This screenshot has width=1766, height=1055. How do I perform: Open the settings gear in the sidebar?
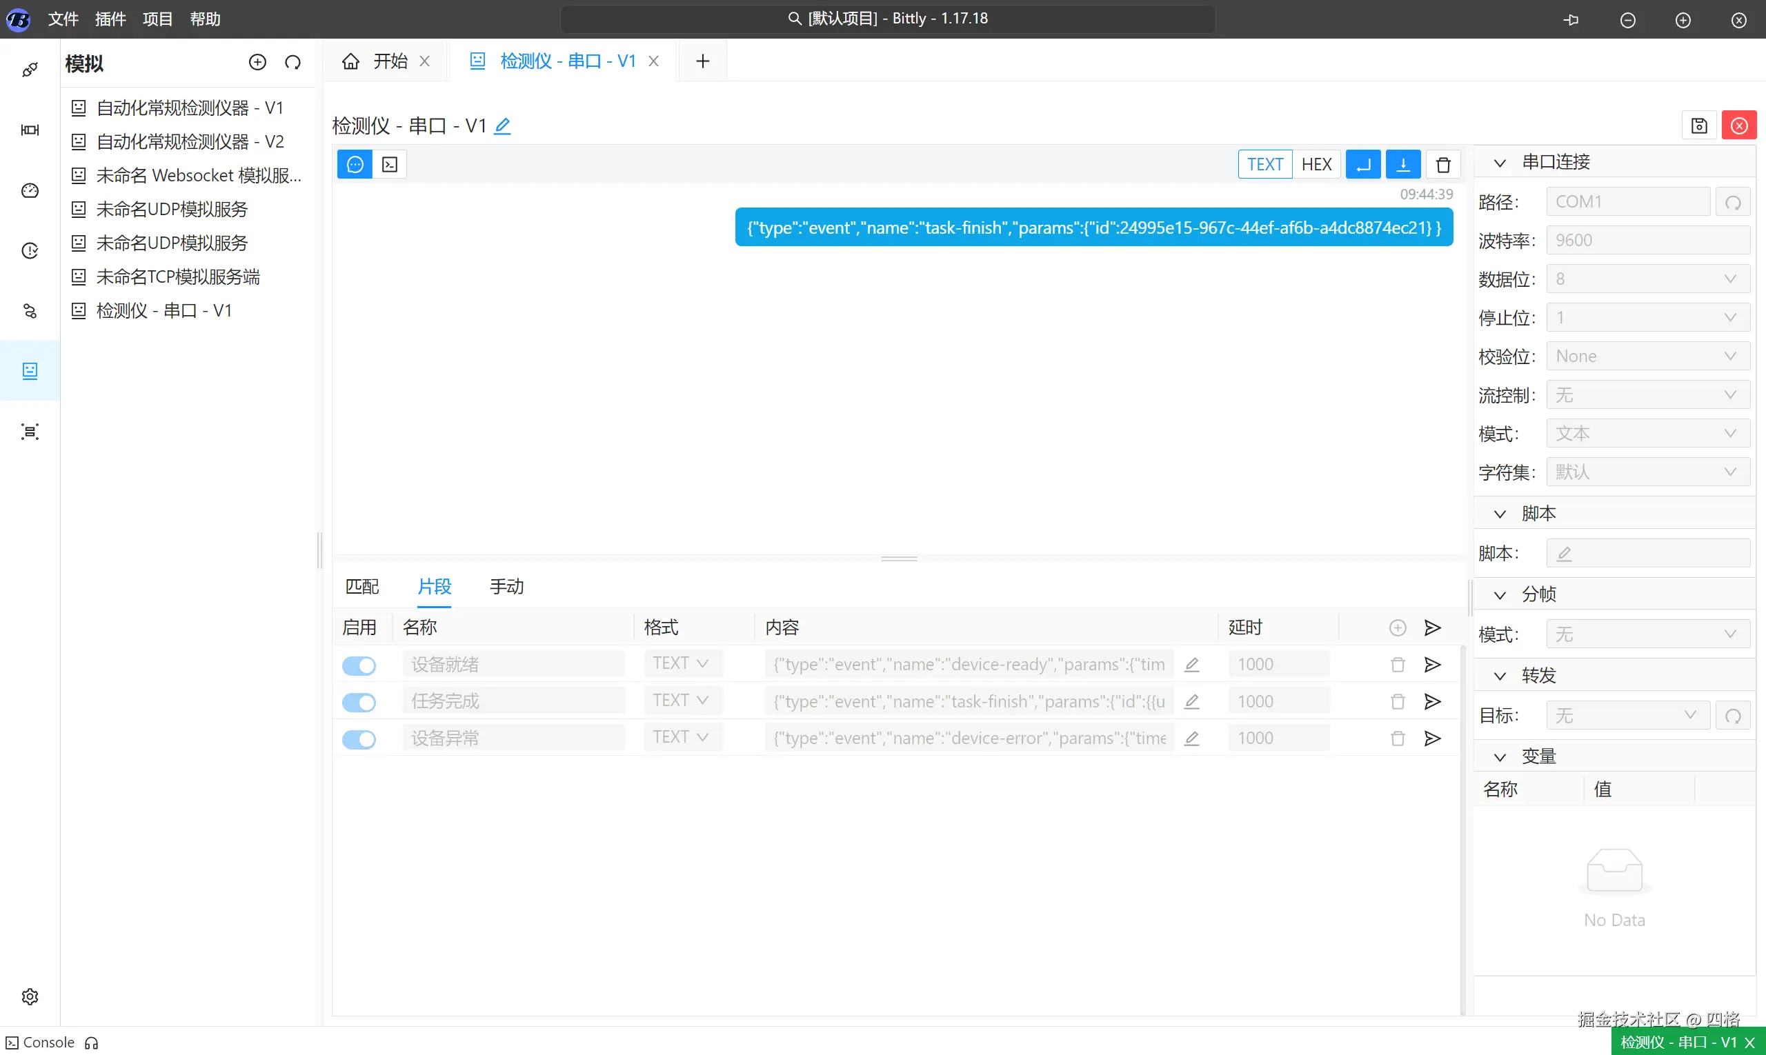(30, 996)
